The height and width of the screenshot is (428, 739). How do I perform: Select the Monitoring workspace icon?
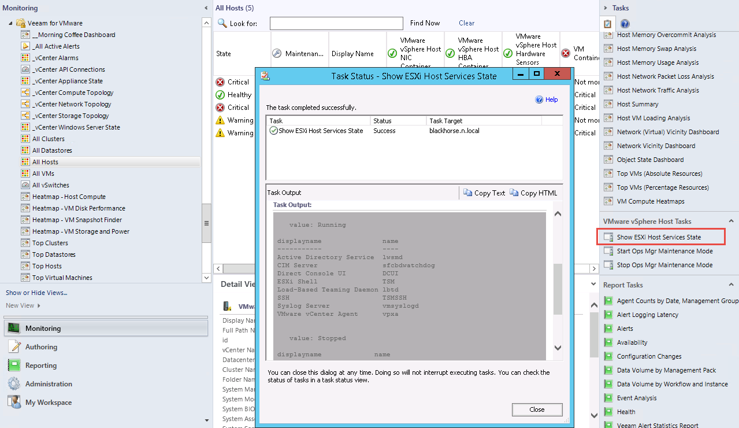14,328
